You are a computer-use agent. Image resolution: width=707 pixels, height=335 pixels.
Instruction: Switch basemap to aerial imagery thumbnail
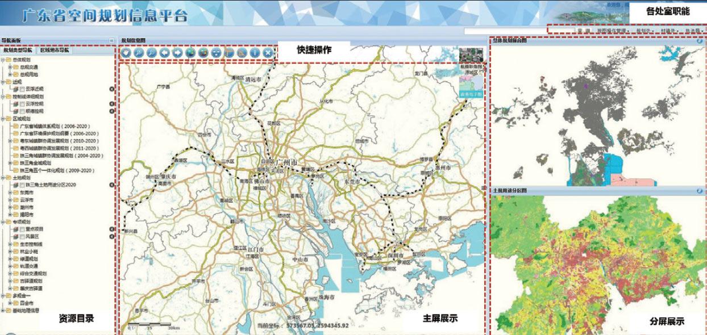[x=470, y=56]
